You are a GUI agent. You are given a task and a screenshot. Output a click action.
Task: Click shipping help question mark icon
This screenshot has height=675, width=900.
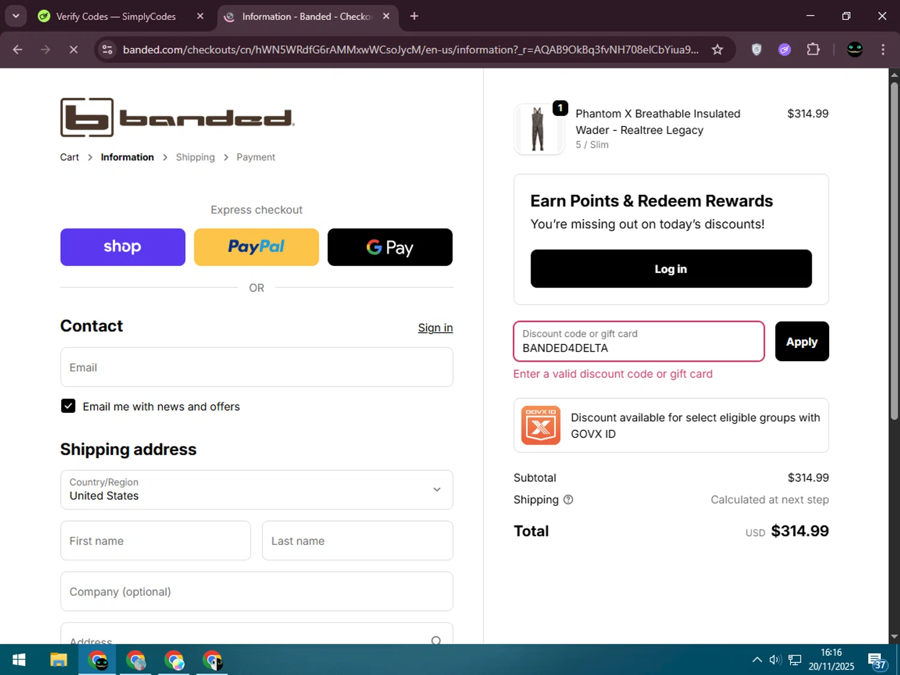[568, 499]
